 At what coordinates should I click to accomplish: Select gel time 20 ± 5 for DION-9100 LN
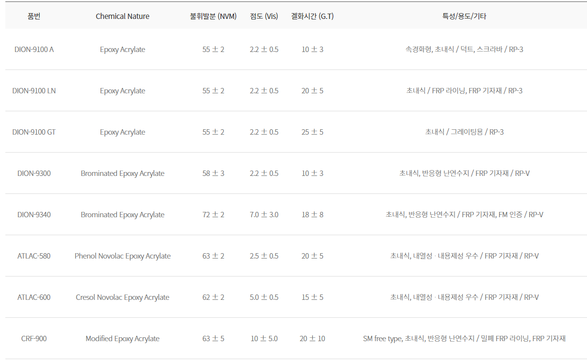coord(312,91)
